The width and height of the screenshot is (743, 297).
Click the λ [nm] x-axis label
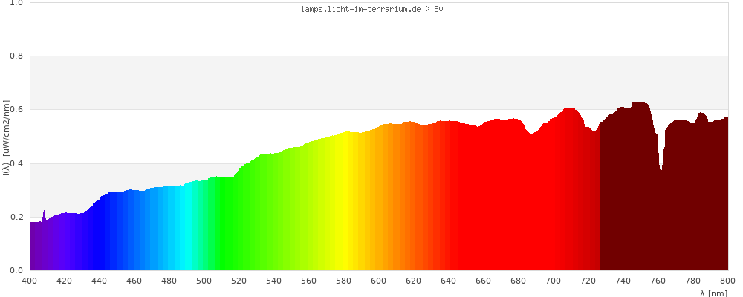(x=713, y=293)
